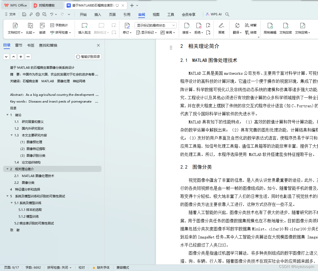Image resolution: width=318 pixels, height=271 pixels.
Task: Click the drag handle beside heading 2
Action: pos(171,48)
